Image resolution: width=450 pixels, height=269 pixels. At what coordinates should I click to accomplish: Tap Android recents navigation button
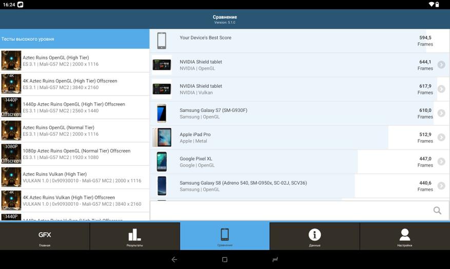(x=275, y=260)
